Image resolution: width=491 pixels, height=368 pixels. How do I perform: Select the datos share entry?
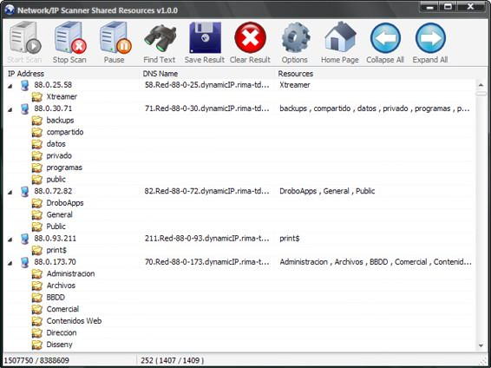56,144
